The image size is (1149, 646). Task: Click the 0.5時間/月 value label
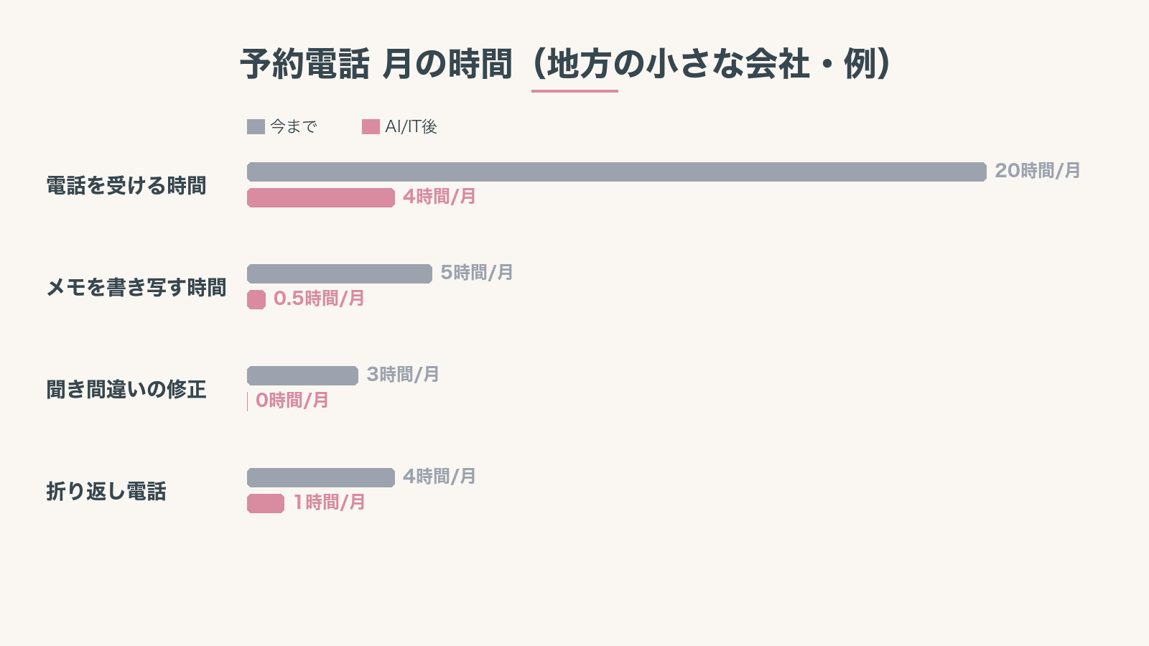click(319, 299)
